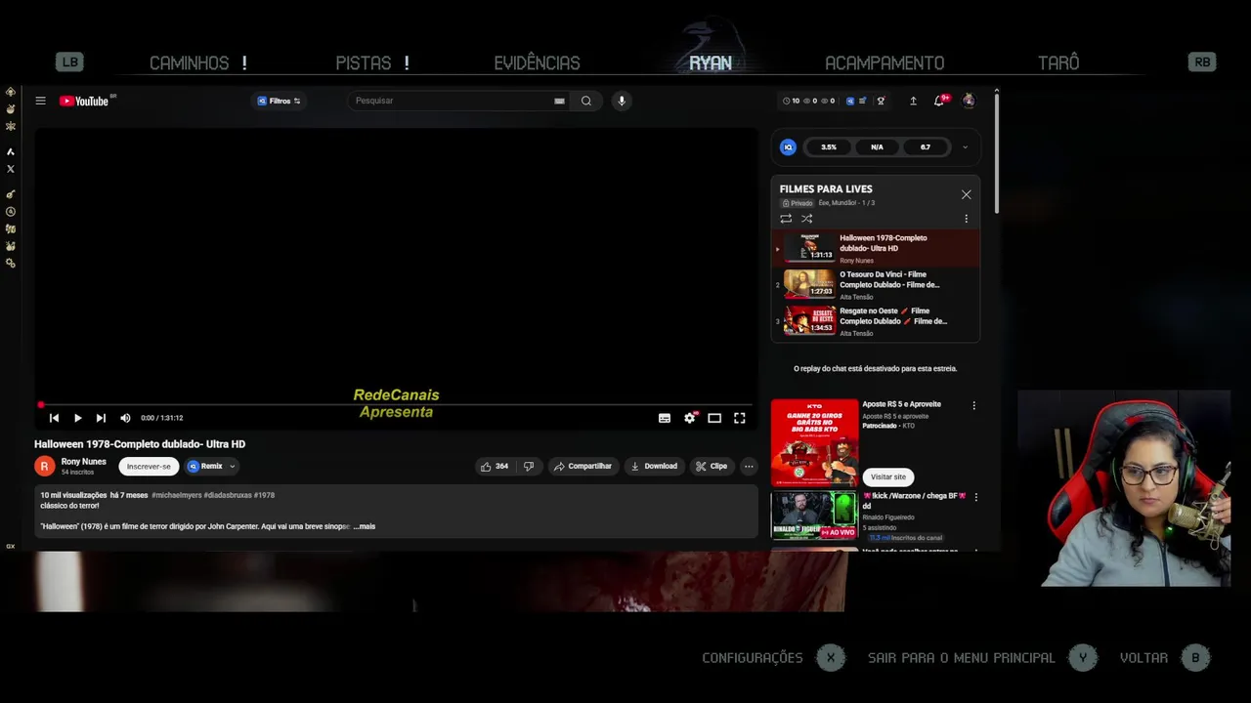The image size is (1251, 703).
Task: Open the RYAN tab
Action: (x=711, y=62)
